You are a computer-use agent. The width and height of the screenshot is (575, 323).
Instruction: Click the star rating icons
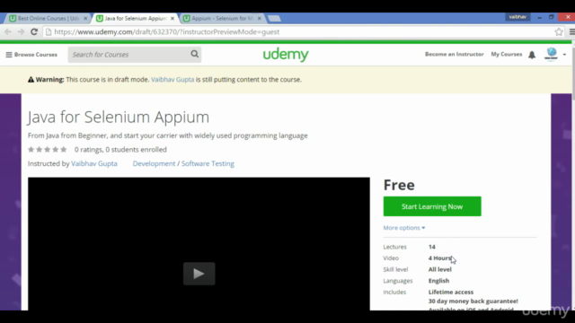click(x=48, y=150)
